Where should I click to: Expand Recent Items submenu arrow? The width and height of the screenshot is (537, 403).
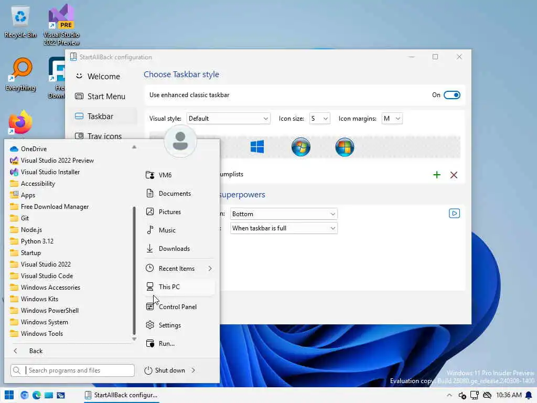[x=210, y=268]
